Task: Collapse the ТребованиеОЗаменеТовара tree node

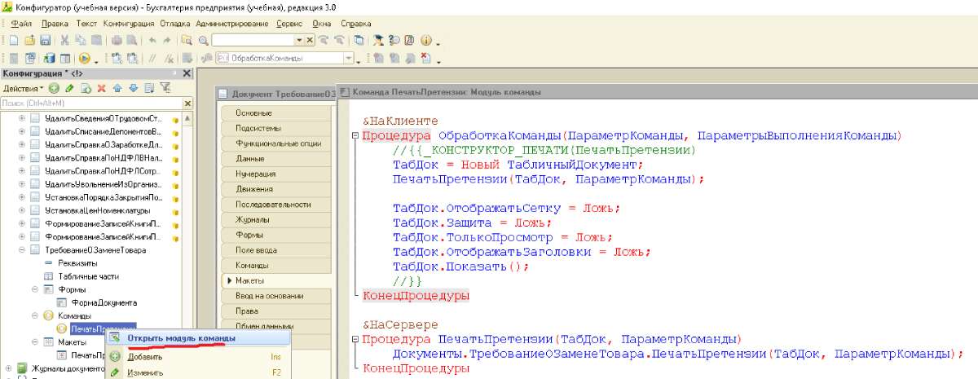Action: point(22,250)
